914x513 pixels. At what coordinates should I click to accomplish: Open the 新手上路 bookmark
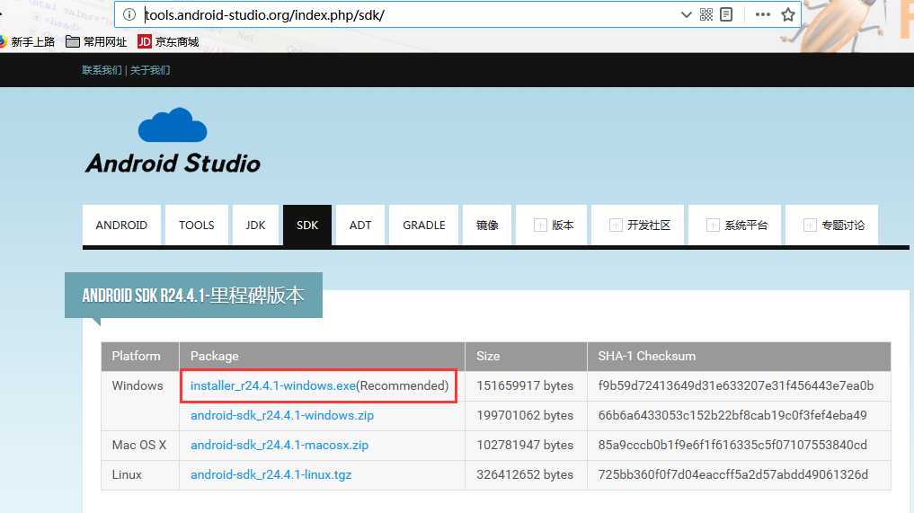point(27,42)
